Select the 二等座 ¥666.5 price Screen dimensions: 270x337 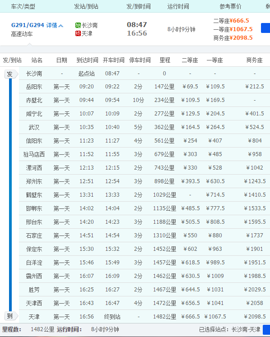coord(231,21)
